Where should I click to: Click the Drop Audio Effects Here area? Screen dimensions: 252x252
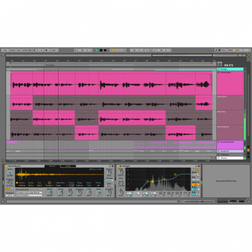[226, 181]
